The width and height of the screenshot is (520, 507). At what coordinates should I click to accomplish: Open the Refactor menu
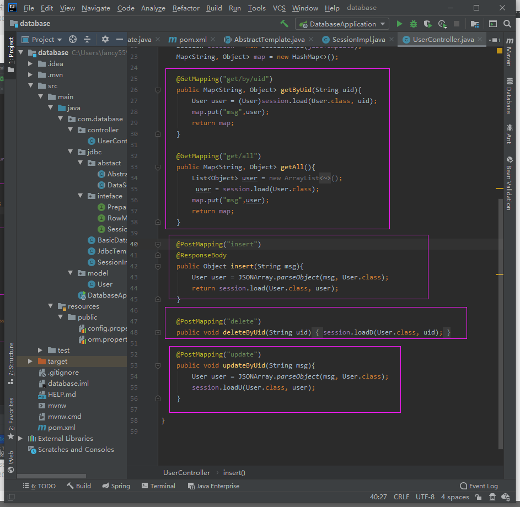click(186, 8)
